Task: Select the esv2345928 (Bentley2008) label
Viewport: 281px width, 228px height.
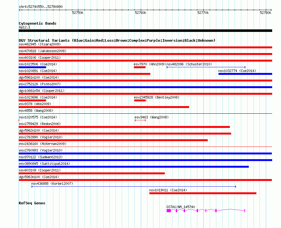Action: (x=157, y=97)
